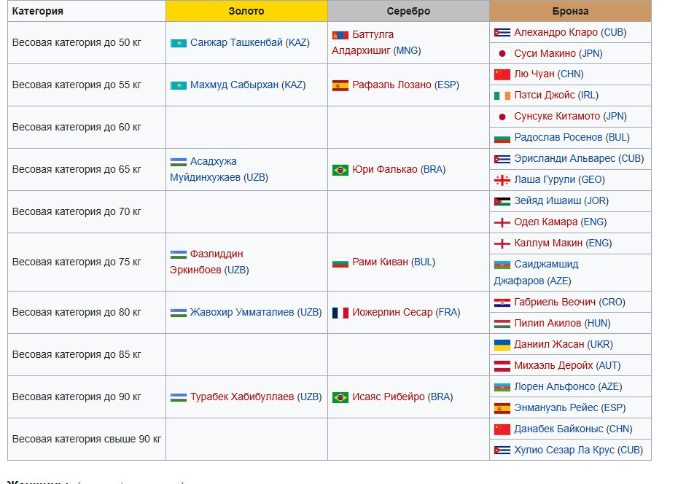Click France flag beside Йожерлин Сесар
The width and height of the screenshot is (686, 484).
pos(340,313)
